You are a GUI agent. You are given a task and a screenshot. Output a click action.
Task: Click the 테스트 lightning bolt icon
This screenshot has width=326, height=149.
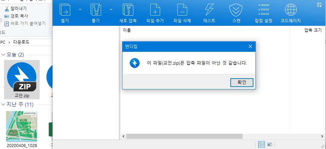pyautogui.click(x=209, y=10)
